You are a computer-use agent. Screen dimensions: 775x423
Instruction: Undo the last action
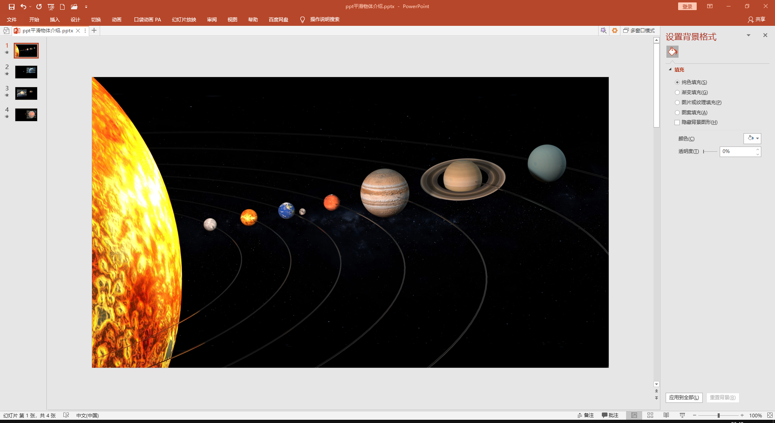pos(23,6)
